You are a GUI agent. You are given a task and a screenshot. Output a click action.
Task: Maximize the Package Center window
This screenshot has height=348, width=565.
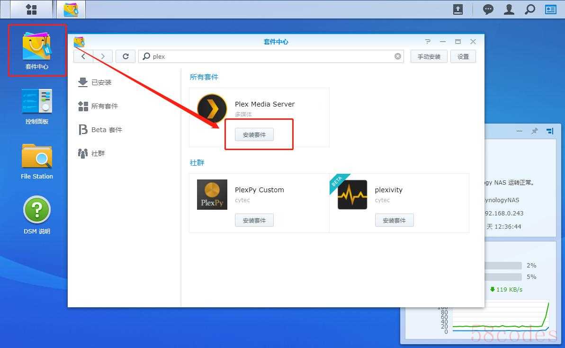pos(458,42)
